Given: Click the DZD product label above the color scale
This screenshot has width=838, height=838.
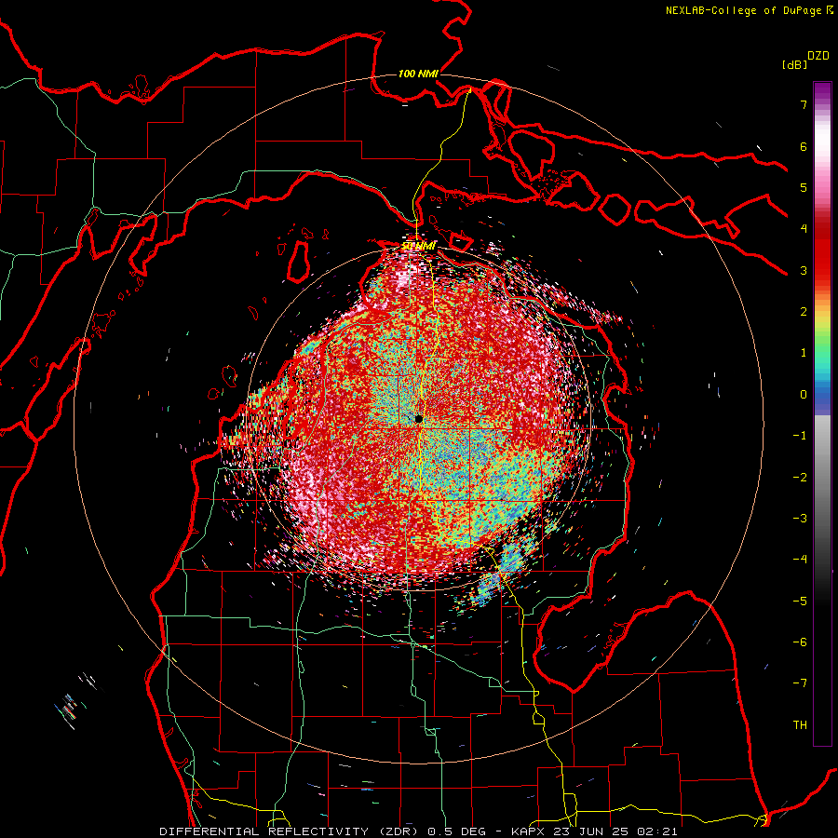Looking at the screenshot, I should 818,56.
